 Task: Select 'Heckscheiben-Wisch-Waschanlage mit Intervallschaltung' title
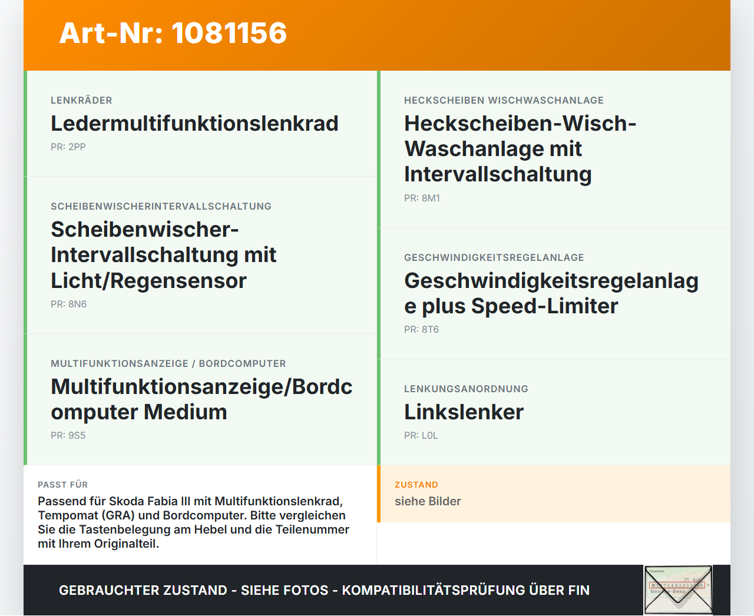(x=520, y=149)
